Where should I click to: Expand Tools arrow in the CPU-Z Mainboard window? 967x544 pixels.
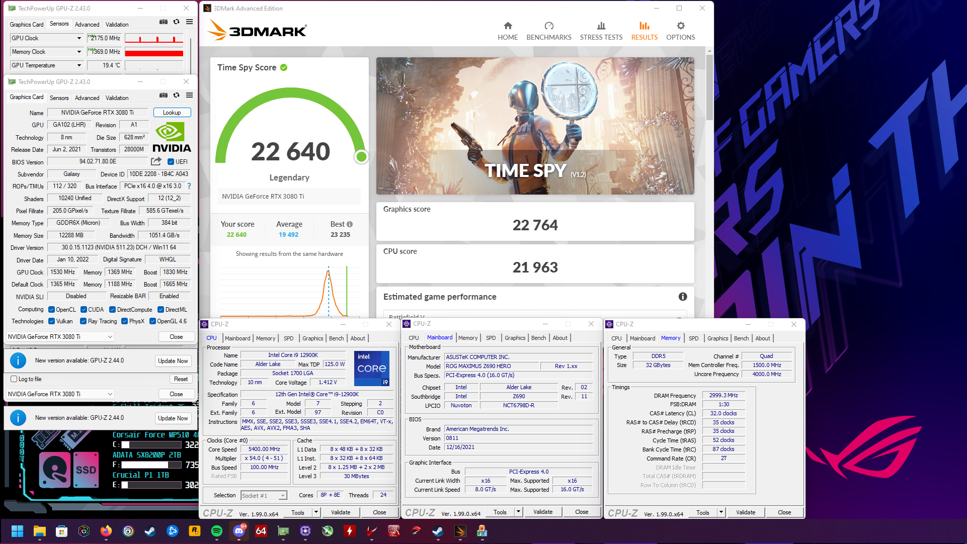(518, 512)
